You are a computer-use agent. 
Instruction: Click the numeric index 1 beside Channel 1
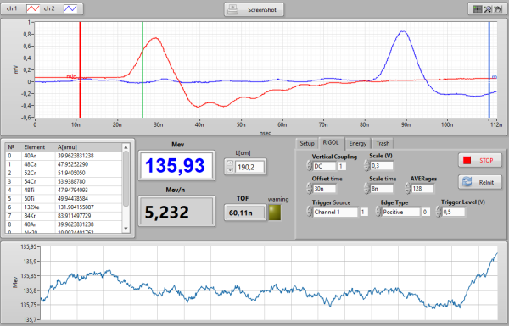(364, 213)
